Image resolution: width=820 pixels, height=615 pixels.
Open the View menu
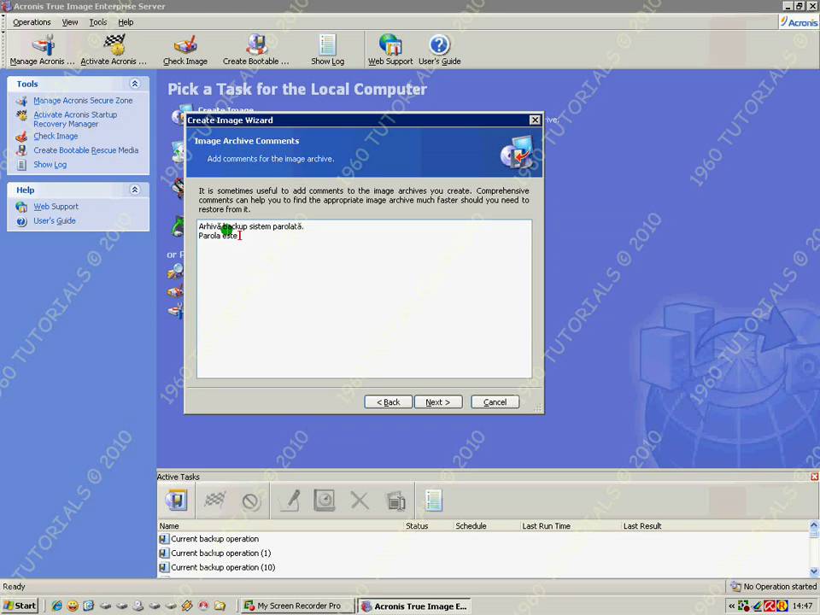point(69,22)
